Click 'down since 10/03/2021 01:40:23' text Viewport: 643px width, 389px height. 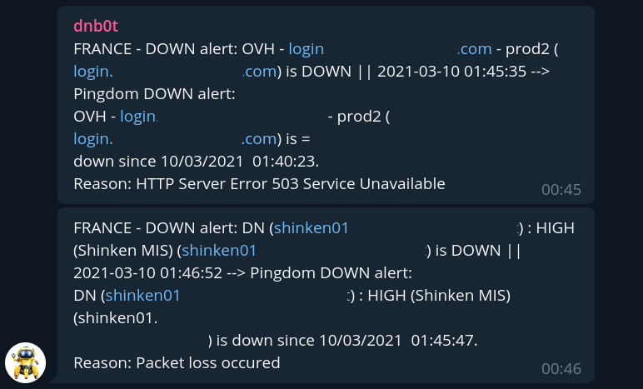click(x=195, y=162)
